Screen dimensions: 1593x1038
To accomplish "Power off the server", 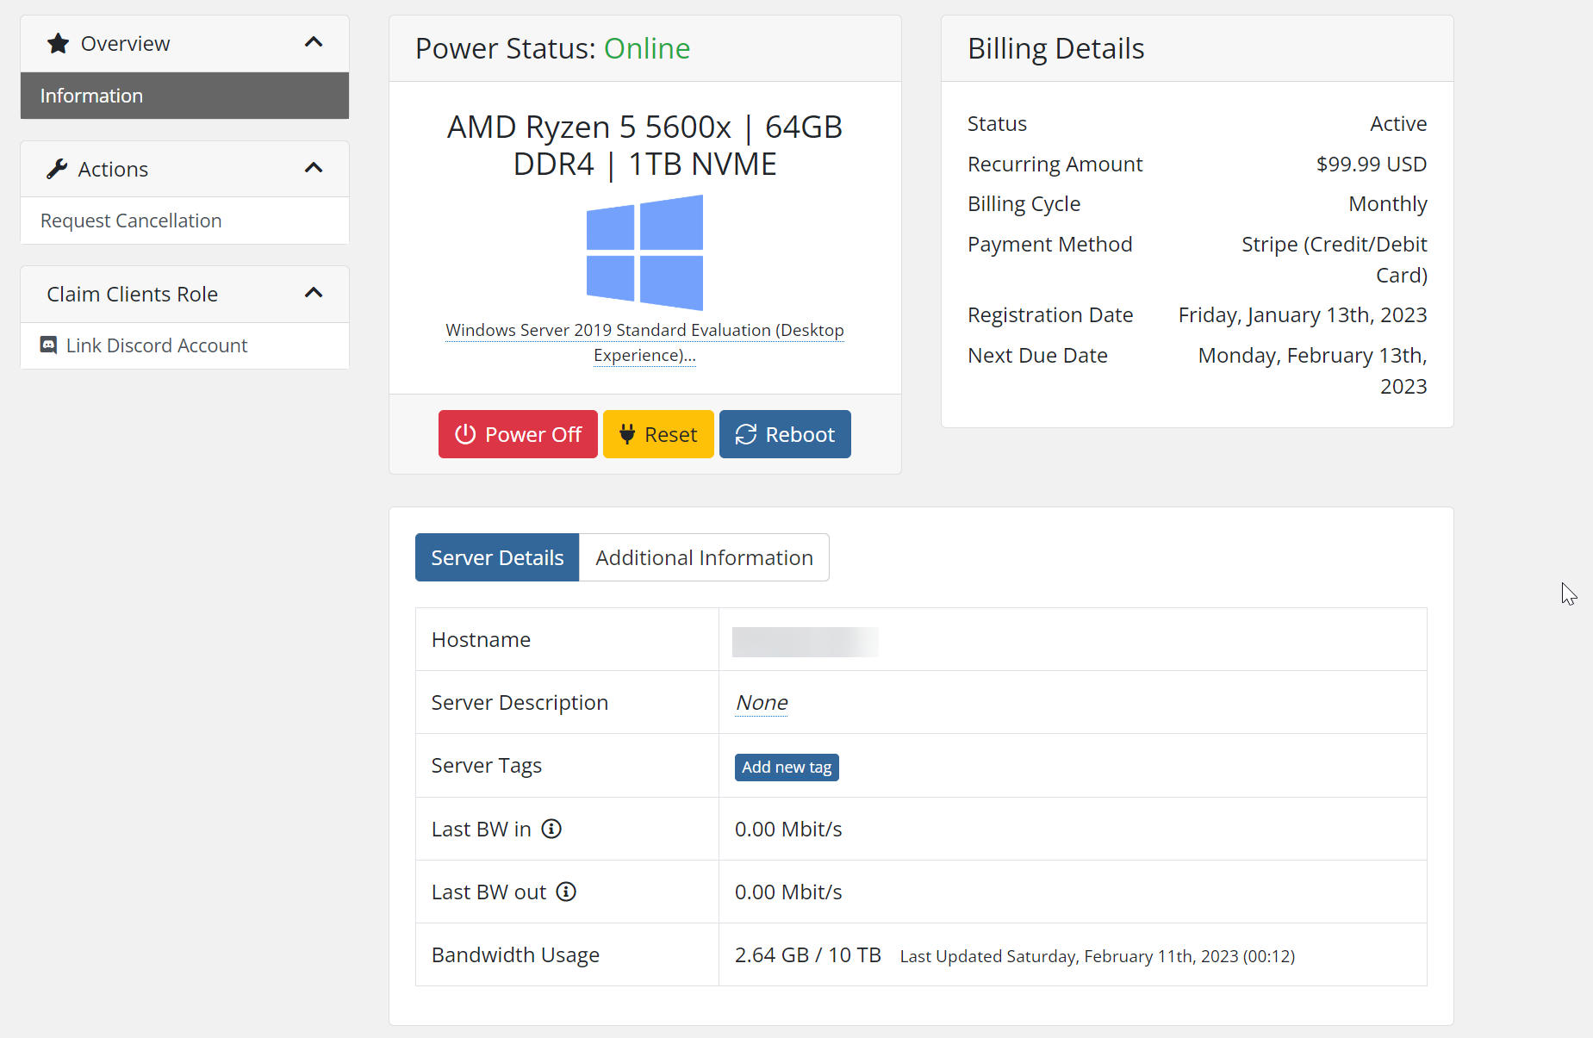I will coord(518,434).
